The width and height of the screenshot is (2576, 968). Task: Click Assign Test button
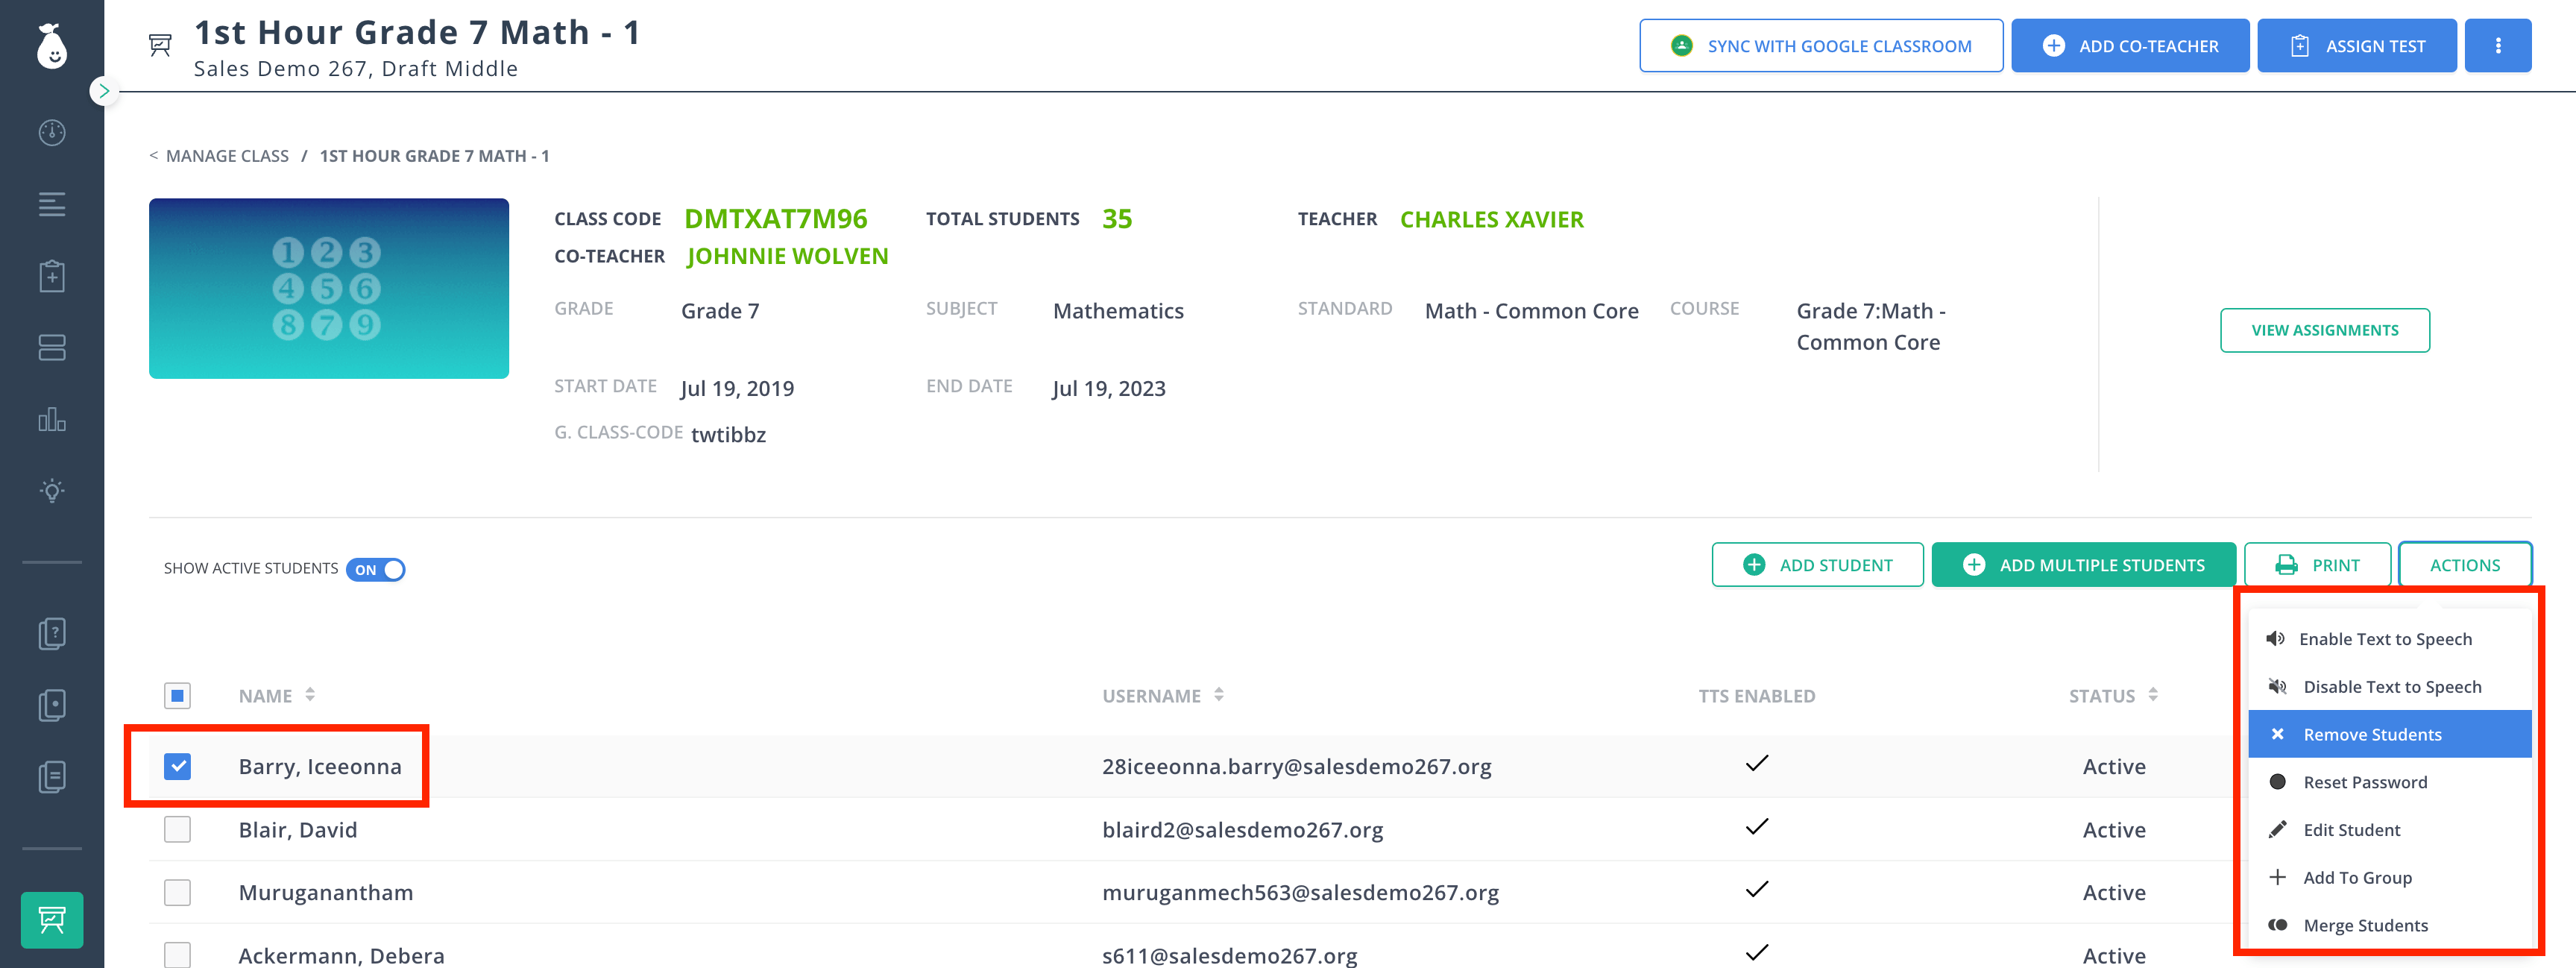pyautogui.click(x=2356, y=46)
